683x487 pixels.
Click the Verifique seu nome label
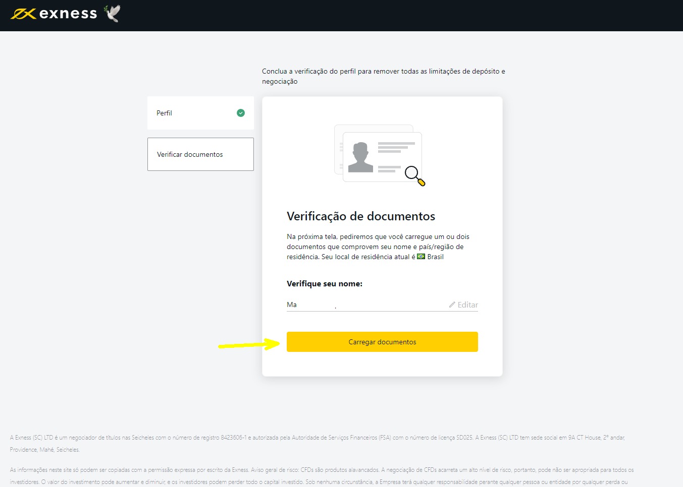pyautogui.click(x=324, y=284)
